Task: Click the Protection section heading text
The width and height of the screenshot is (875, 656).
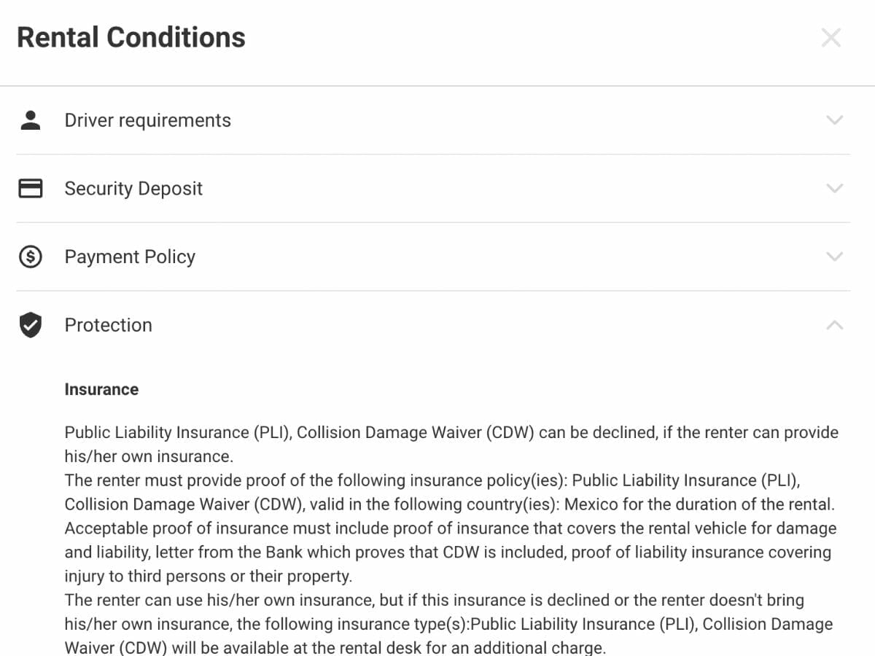Action: pos(108,325)
